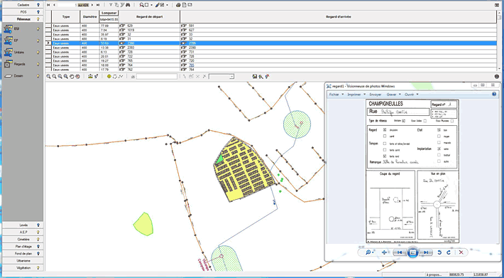Show next image in photo viewer
Screen dimensions: 504x278
pyautogui.click(x=425, y=252)
